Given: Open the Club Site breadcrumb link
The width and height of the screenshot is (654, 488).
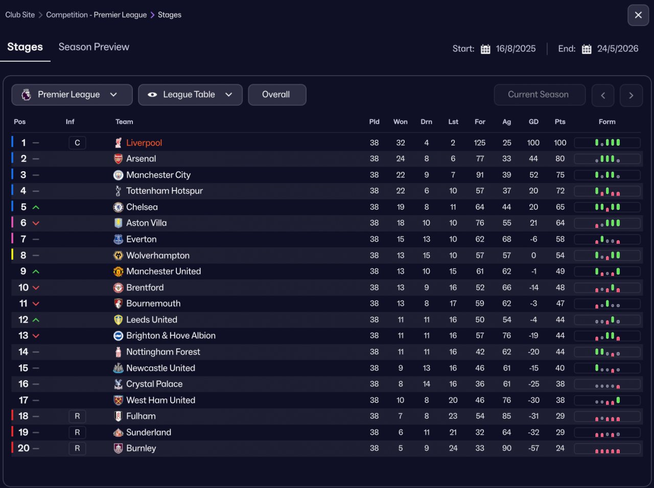Looking at the screenshot, I should 20,15.
